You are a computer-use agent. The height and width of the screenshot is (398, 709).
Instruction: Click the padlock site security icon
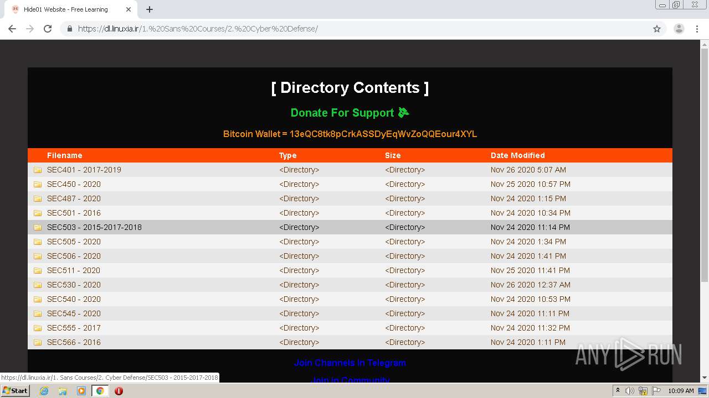tap(69, 29)
